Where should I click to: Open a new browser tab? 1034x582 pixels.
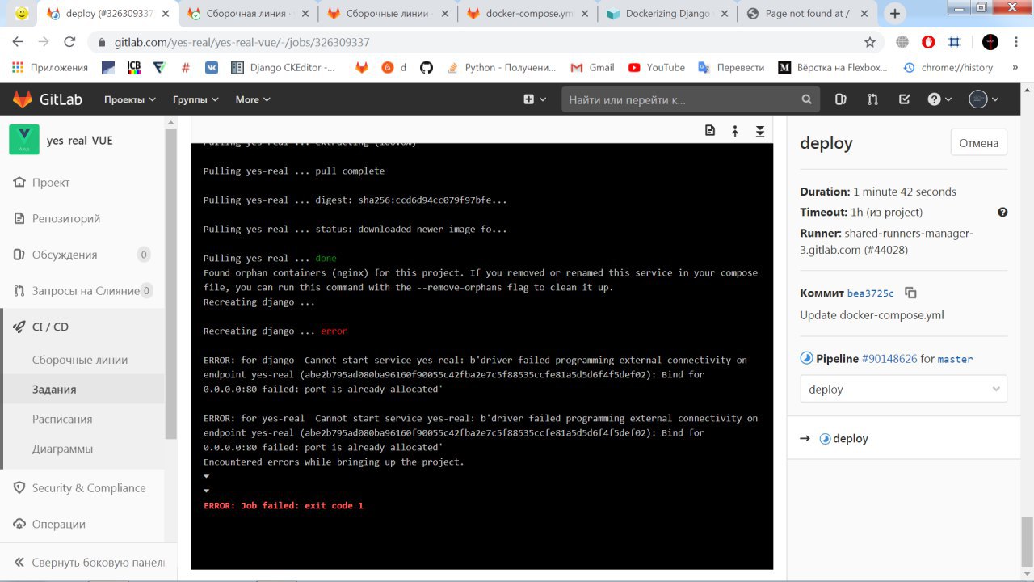click(895, 14)
